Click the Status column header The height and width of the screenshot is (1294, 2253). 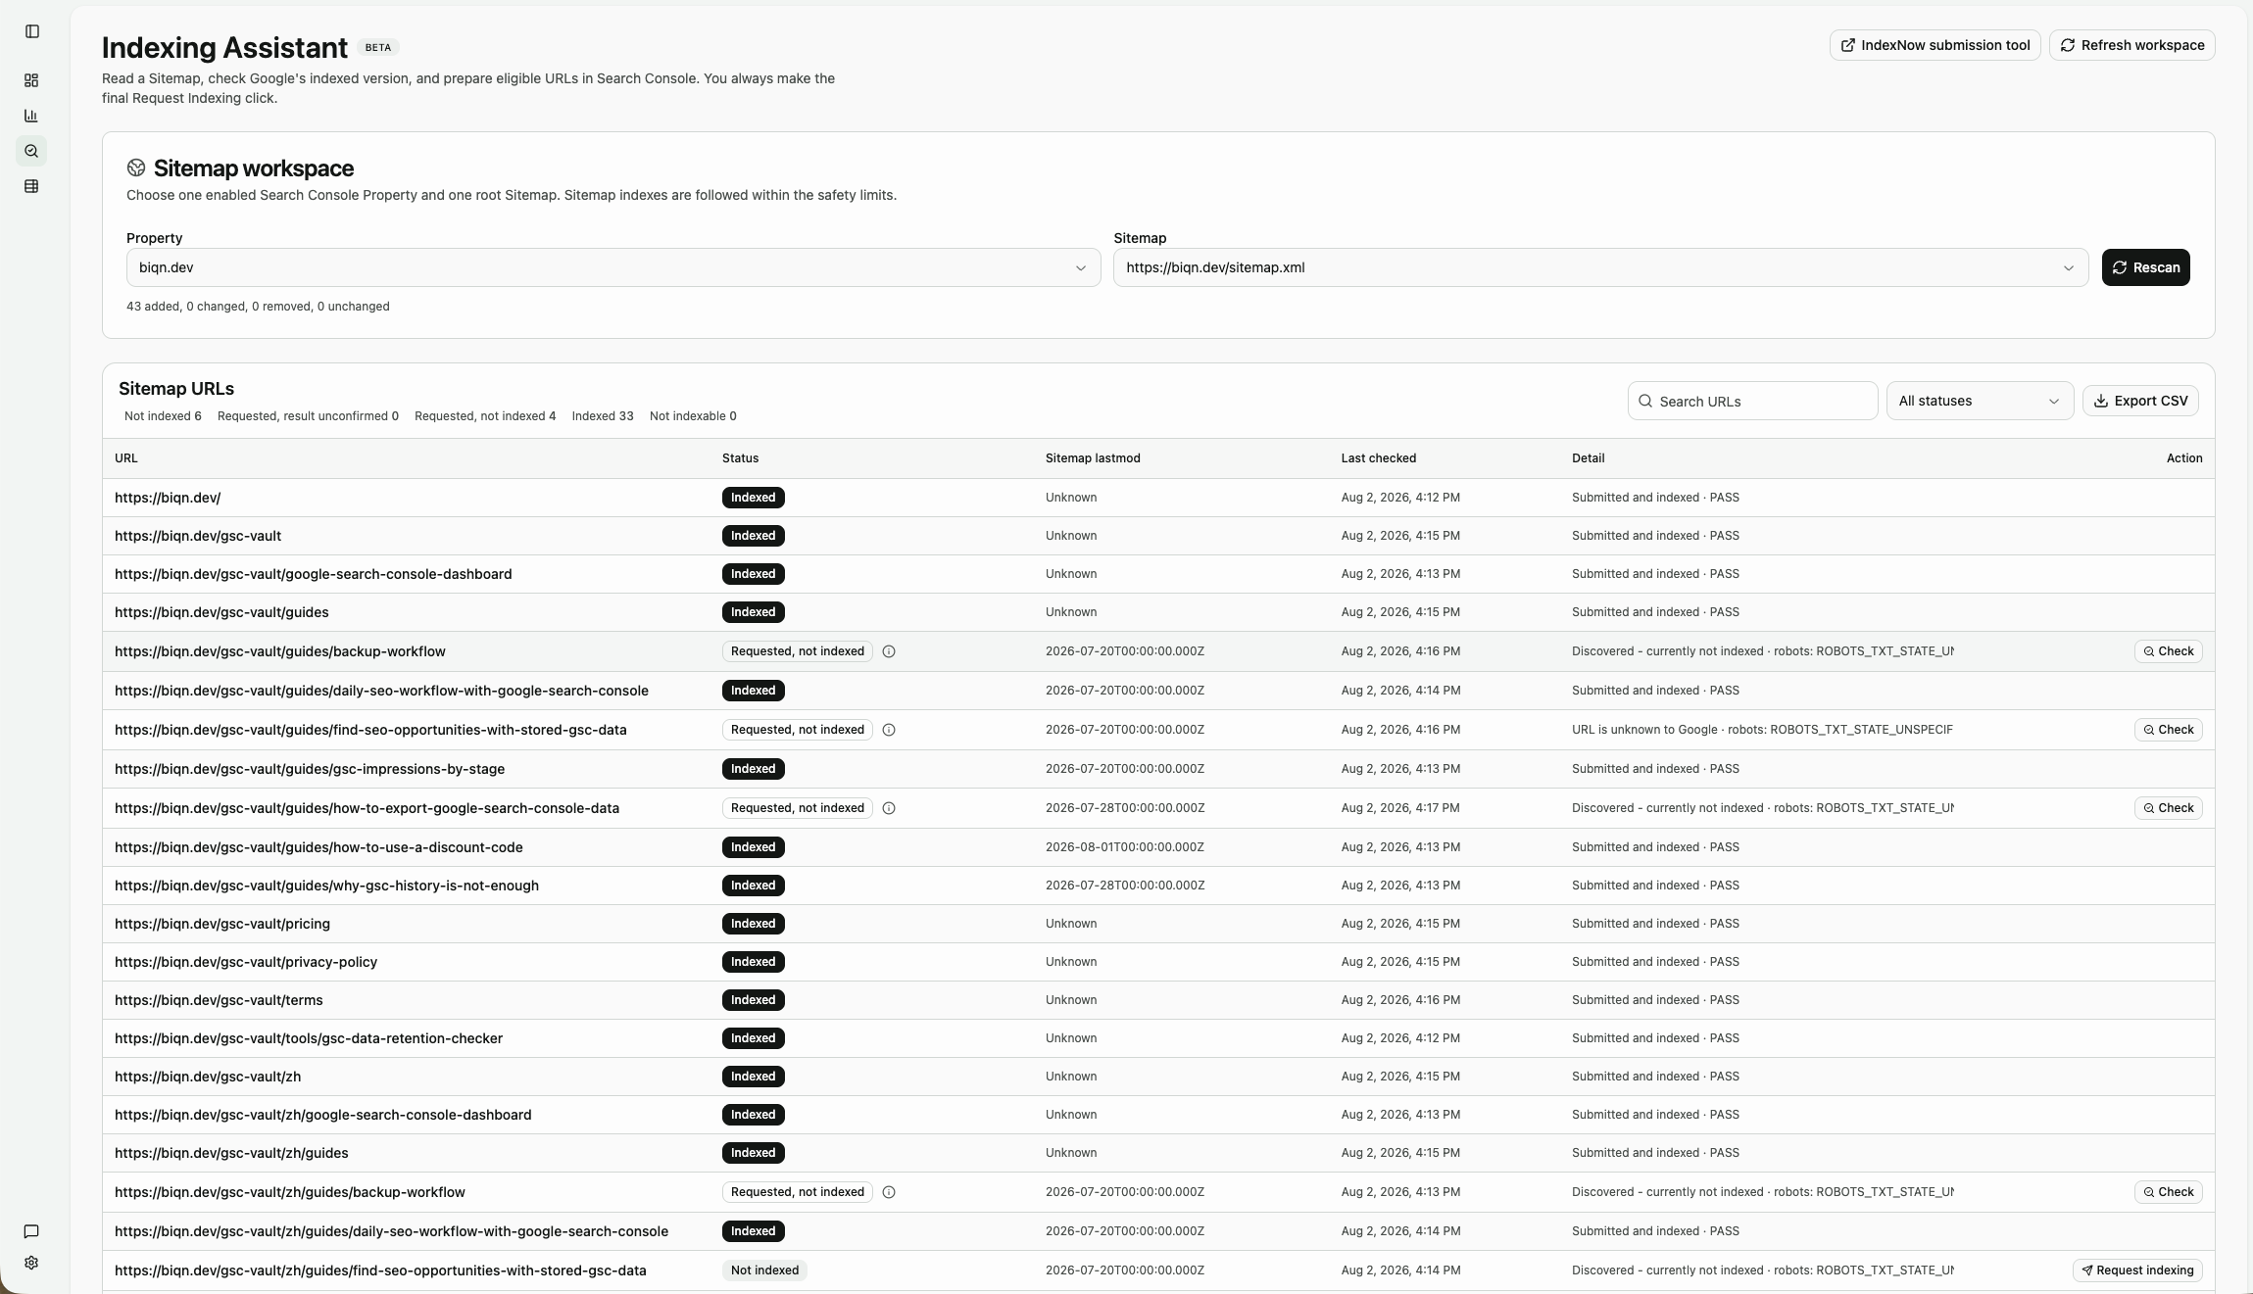(x=740, y=458)
